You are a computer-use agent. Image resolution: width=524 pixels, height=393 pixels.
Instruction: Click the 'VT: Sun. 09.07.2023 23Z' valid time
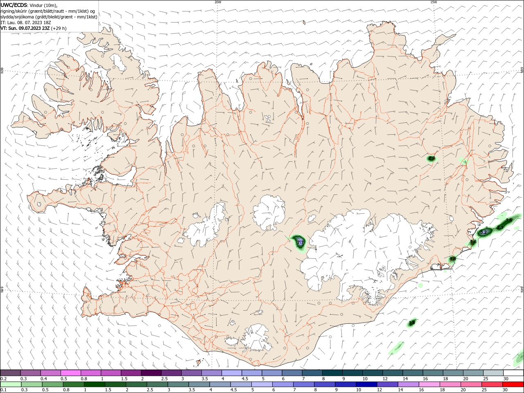(25, 28)
